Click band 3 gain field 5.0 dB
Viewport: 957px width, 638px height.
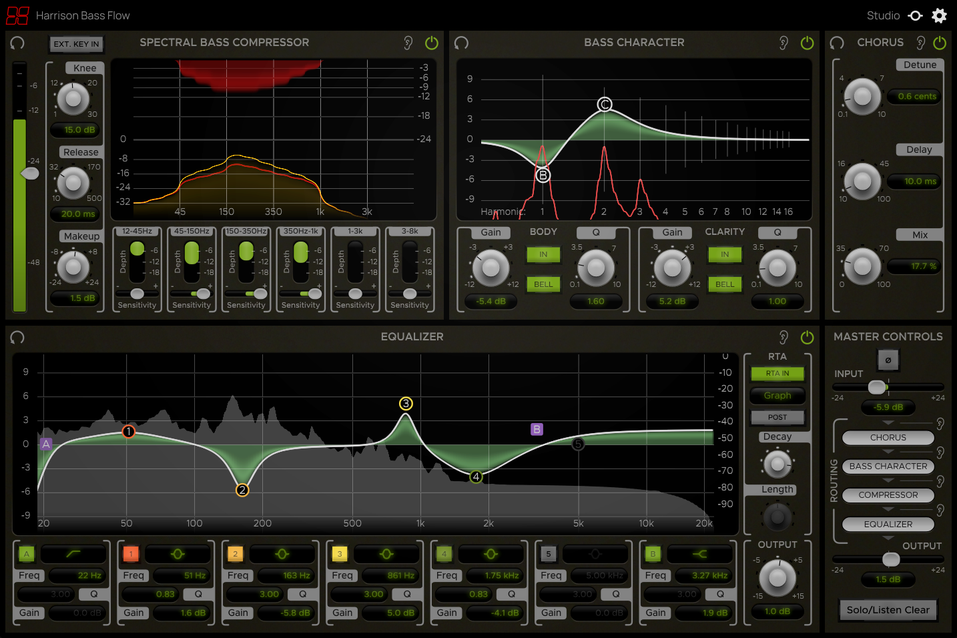[x=390, y=613]
